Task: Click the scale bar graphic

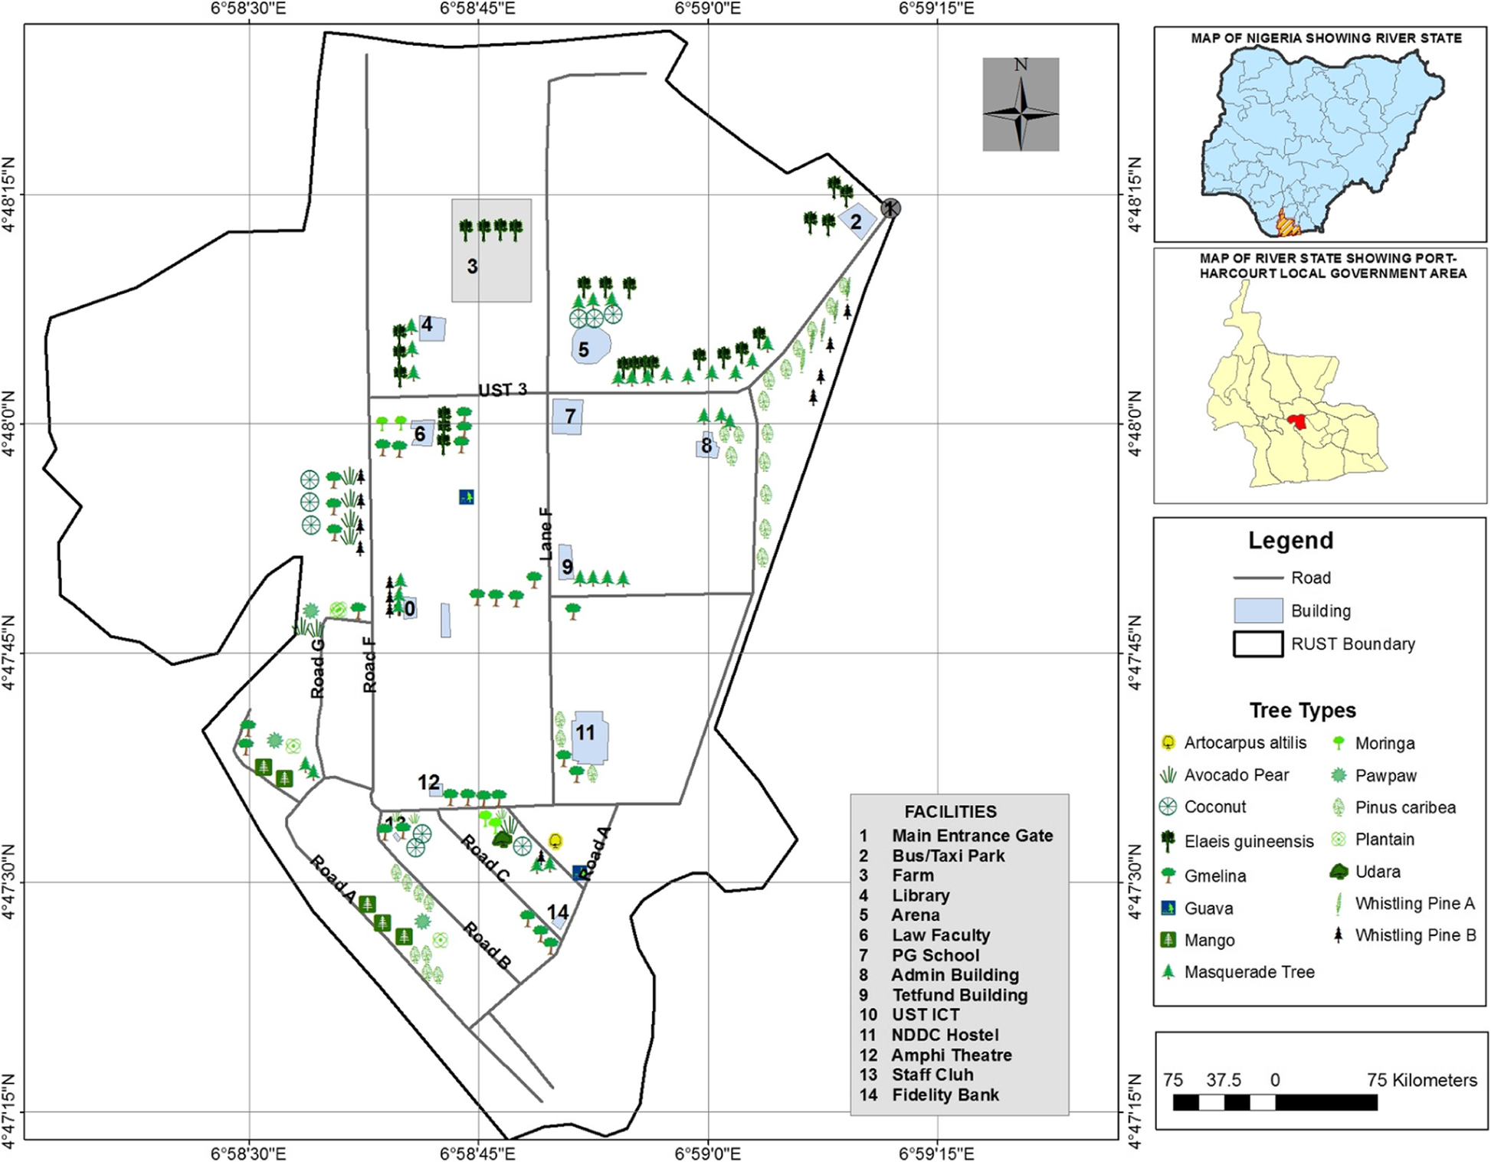Action: tap(1275, 1102)
